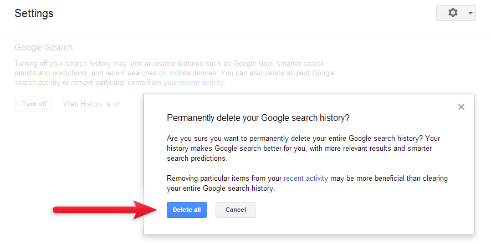Click the 'Permanently delete your Google search history?' title
The height and width of the screenshot is (244, 491).
tap(258, 118)
